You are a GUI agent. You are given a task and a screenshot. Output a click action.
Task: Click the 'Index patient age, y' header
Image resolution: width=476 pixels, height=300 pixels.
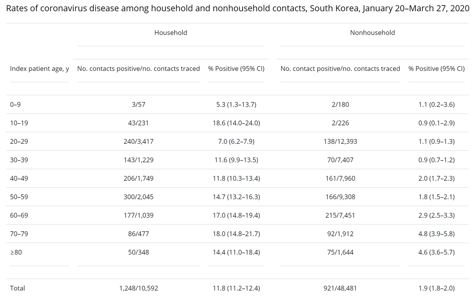[x=40, y=69]
